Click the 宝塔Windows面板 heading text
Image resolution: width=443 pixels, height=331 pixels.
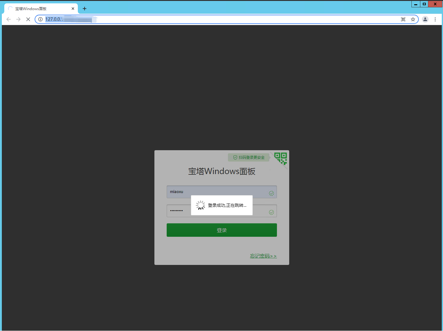point(222,171)
